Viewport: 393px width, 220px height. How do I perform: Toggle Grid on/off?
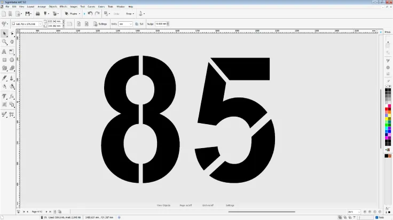(x=208, y=205)
